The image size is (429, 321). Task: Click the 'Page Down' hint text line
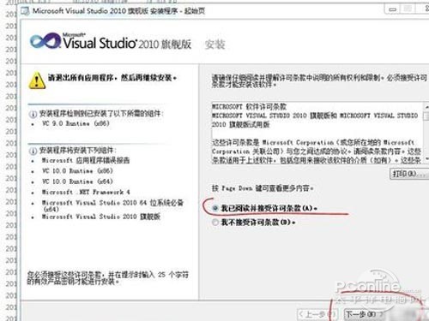coord(263,188)
